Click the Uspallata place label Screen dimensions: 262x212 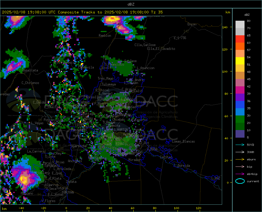[30, 71]
